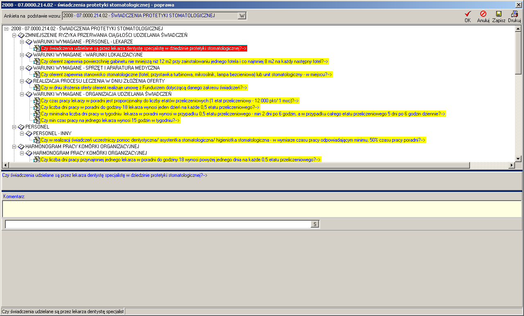
Task: Click the tree's vertical scrollbar down arrow
Action: click(518, 158)
